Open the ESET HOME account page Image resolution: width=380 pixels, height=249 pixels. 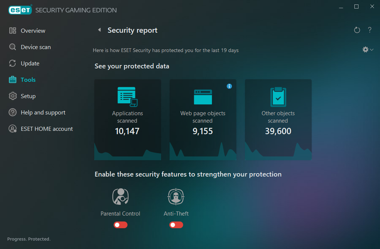[47, 129]
